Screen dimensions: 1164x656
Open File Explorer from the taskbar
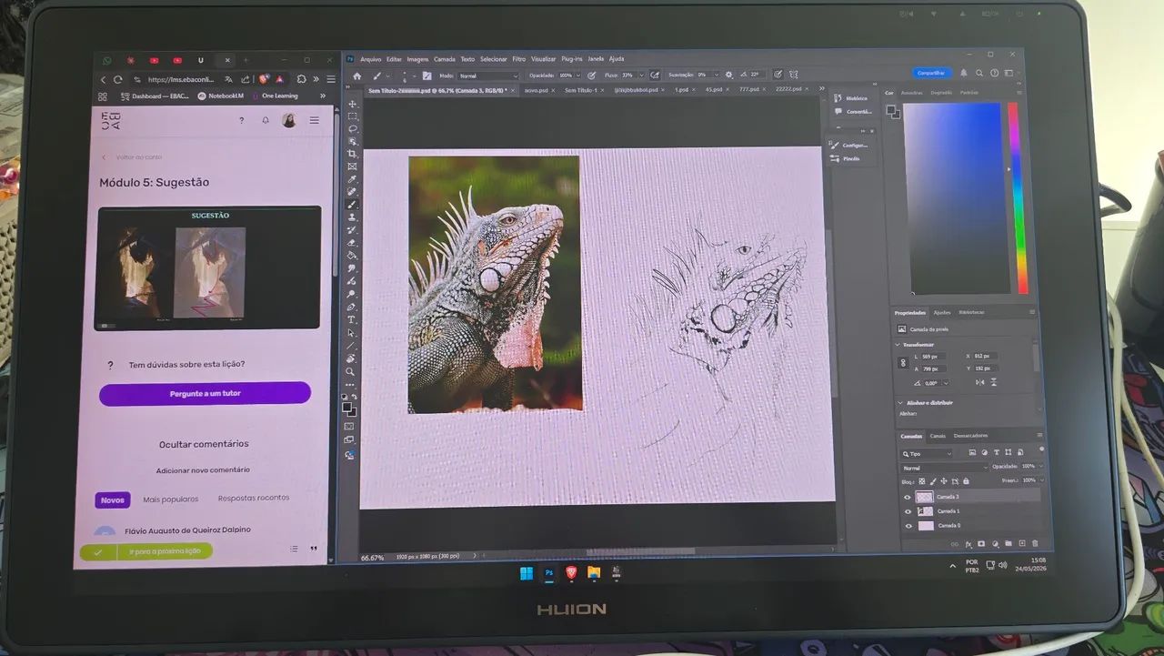(x=594, y=572)
